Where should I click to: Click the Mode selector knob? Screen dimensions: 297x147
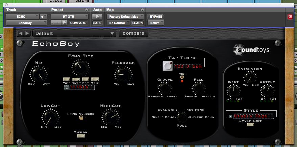click(182, 118)
